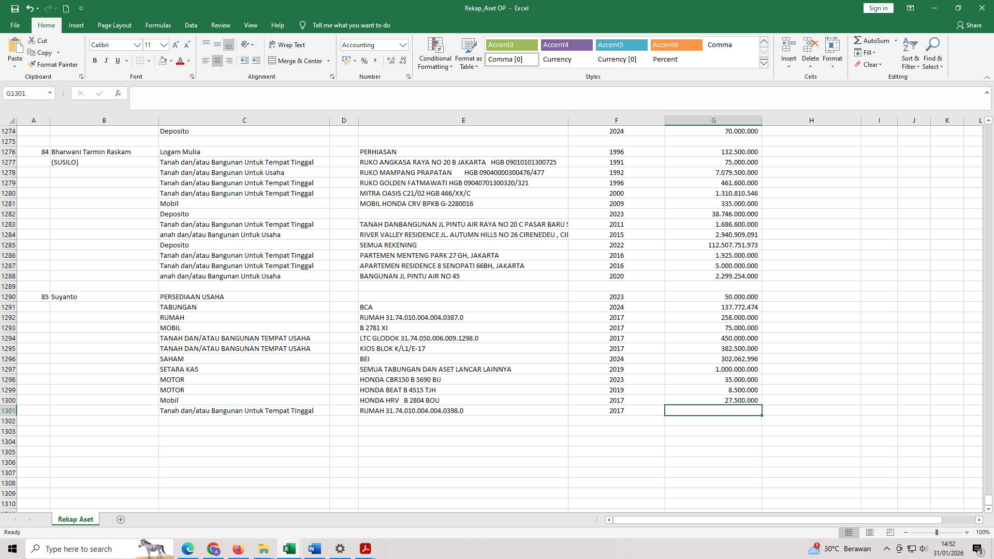Click the Comma Style icon
Image resolution: width=994 pixels, height=559 pixels.
coord(376,61)
